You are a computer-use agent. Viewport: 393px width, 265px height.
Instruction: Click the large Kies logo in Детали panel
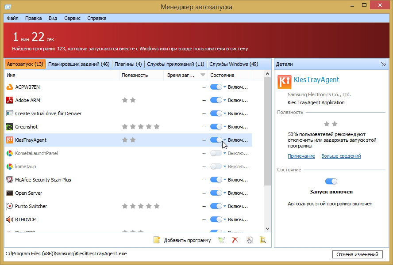[285, 82]
